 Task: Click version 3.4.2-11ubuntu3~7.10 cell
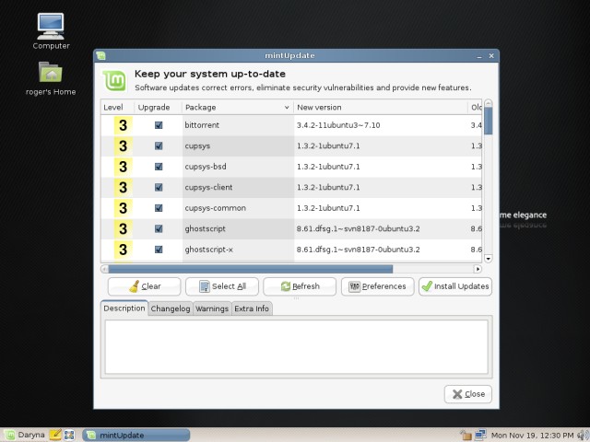coord(338,125)
